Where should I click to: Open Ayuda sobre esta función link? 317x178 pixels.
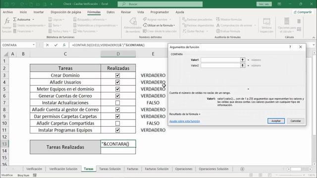(x=185, y=121)
